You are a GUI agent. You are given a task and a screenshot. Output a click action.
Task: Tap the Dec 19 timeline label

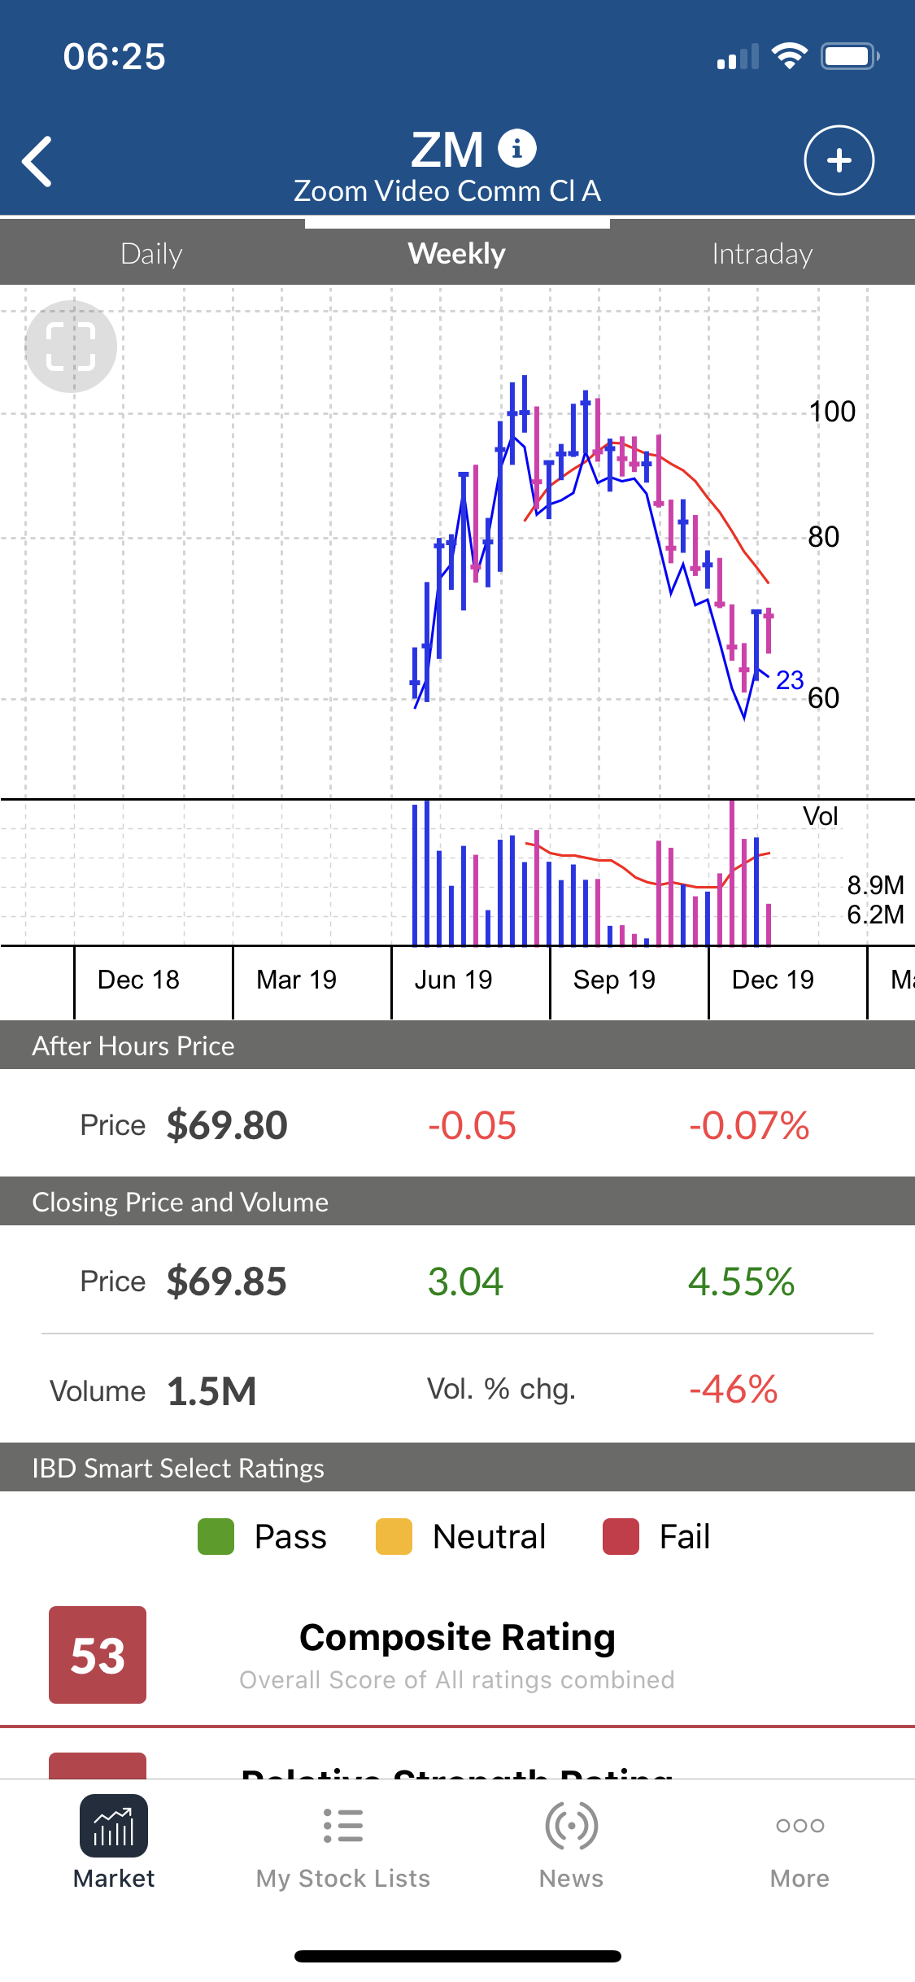click(x=773, y=980)
